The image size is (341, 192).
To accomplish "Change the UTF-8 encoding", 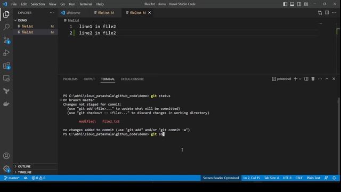I will click(x=287, y=178).
